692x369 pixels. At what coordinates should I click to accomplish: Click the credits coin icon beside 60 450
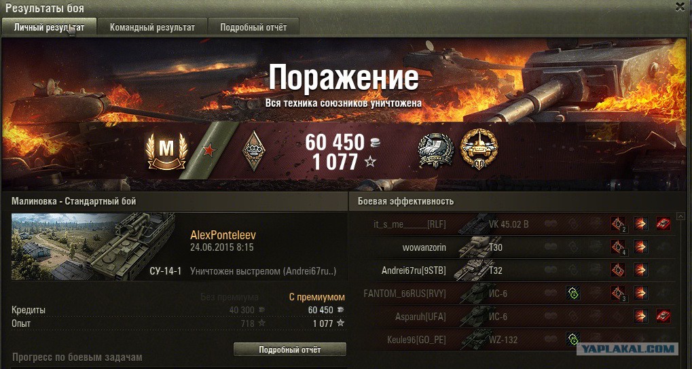coord(375,142)
